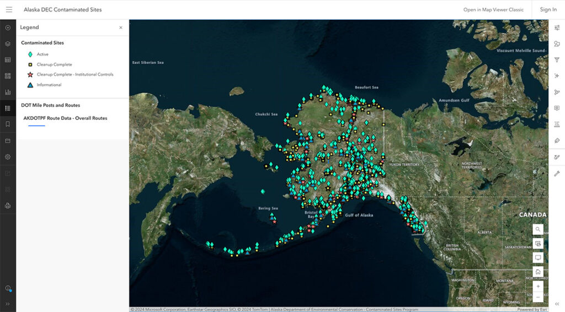Click the map attribution text bar
This screenshot has width=565, height=312.
point(274,309)
